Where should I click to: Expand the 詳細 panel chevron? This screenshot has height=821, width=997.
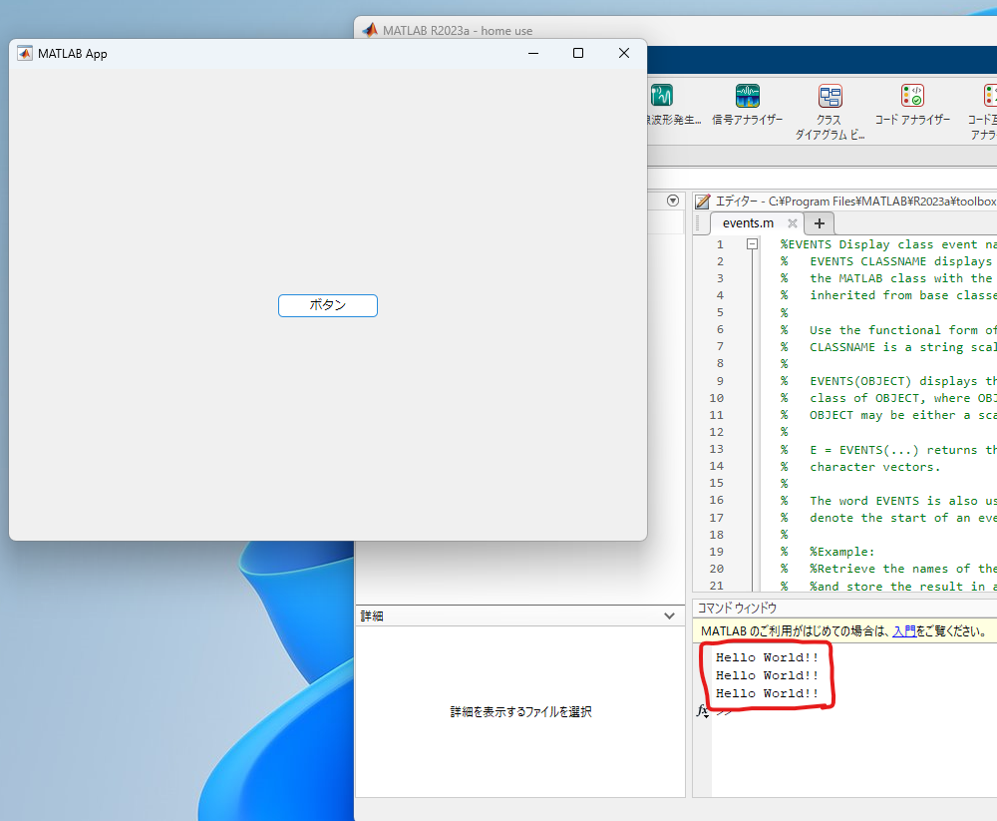pos(669,616)
